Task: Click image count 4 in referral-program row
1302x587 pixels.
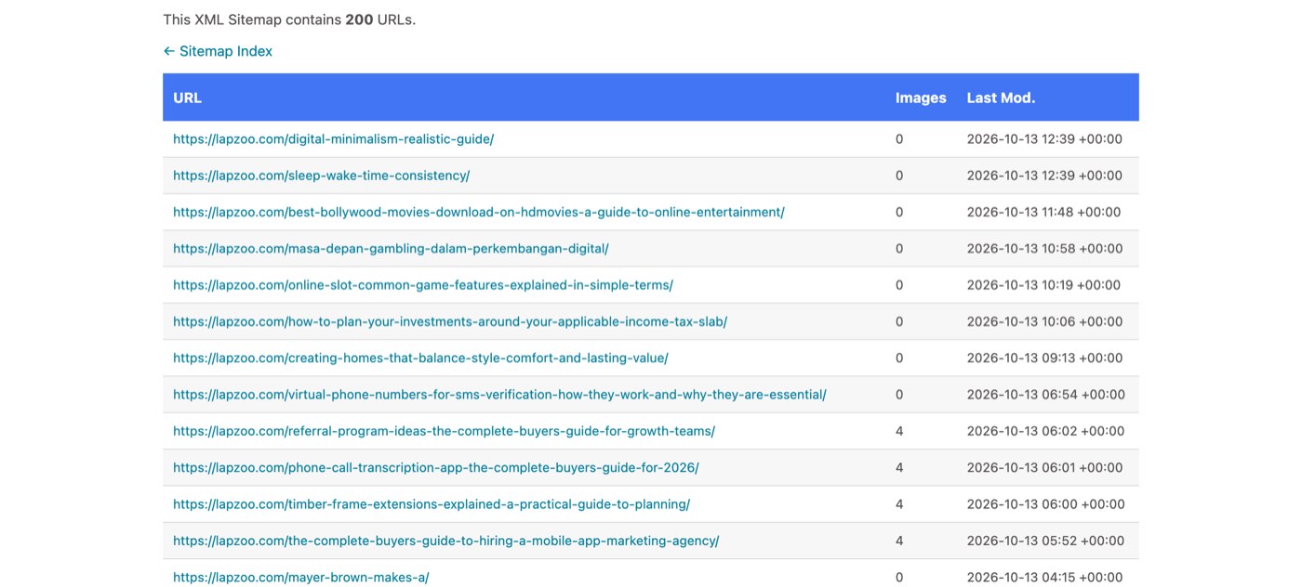Action: pyautogui.click(x=899, y=431)
